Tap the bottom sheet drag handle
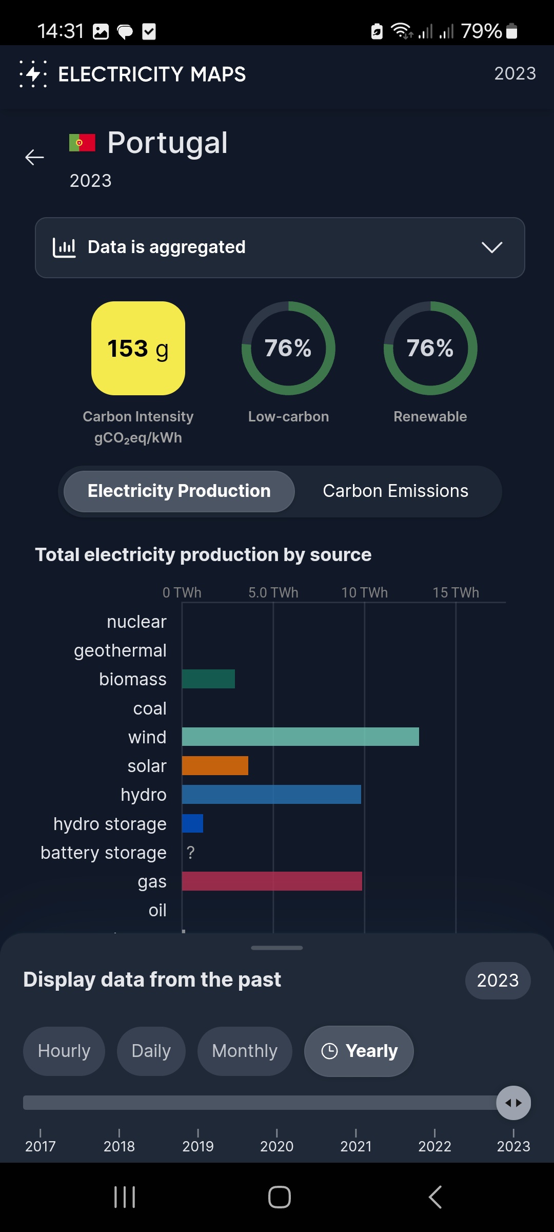554x1232 pixels. pyautogui.click(x=277, y=948)
